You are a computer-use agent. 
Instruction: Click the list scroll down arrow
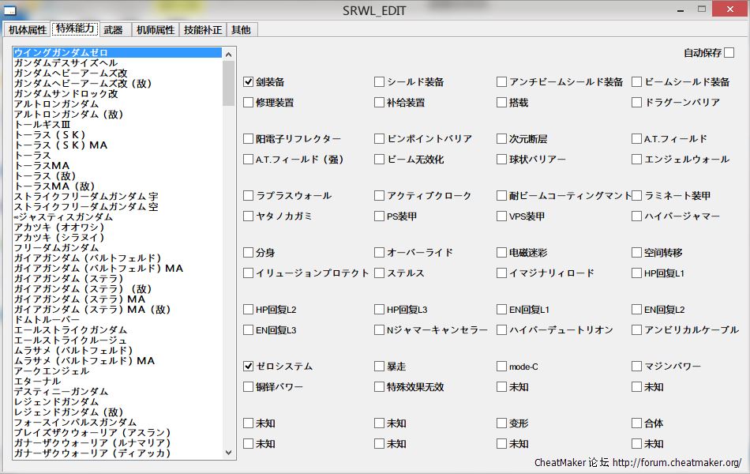pyautogui.click(x=229, y=453)
